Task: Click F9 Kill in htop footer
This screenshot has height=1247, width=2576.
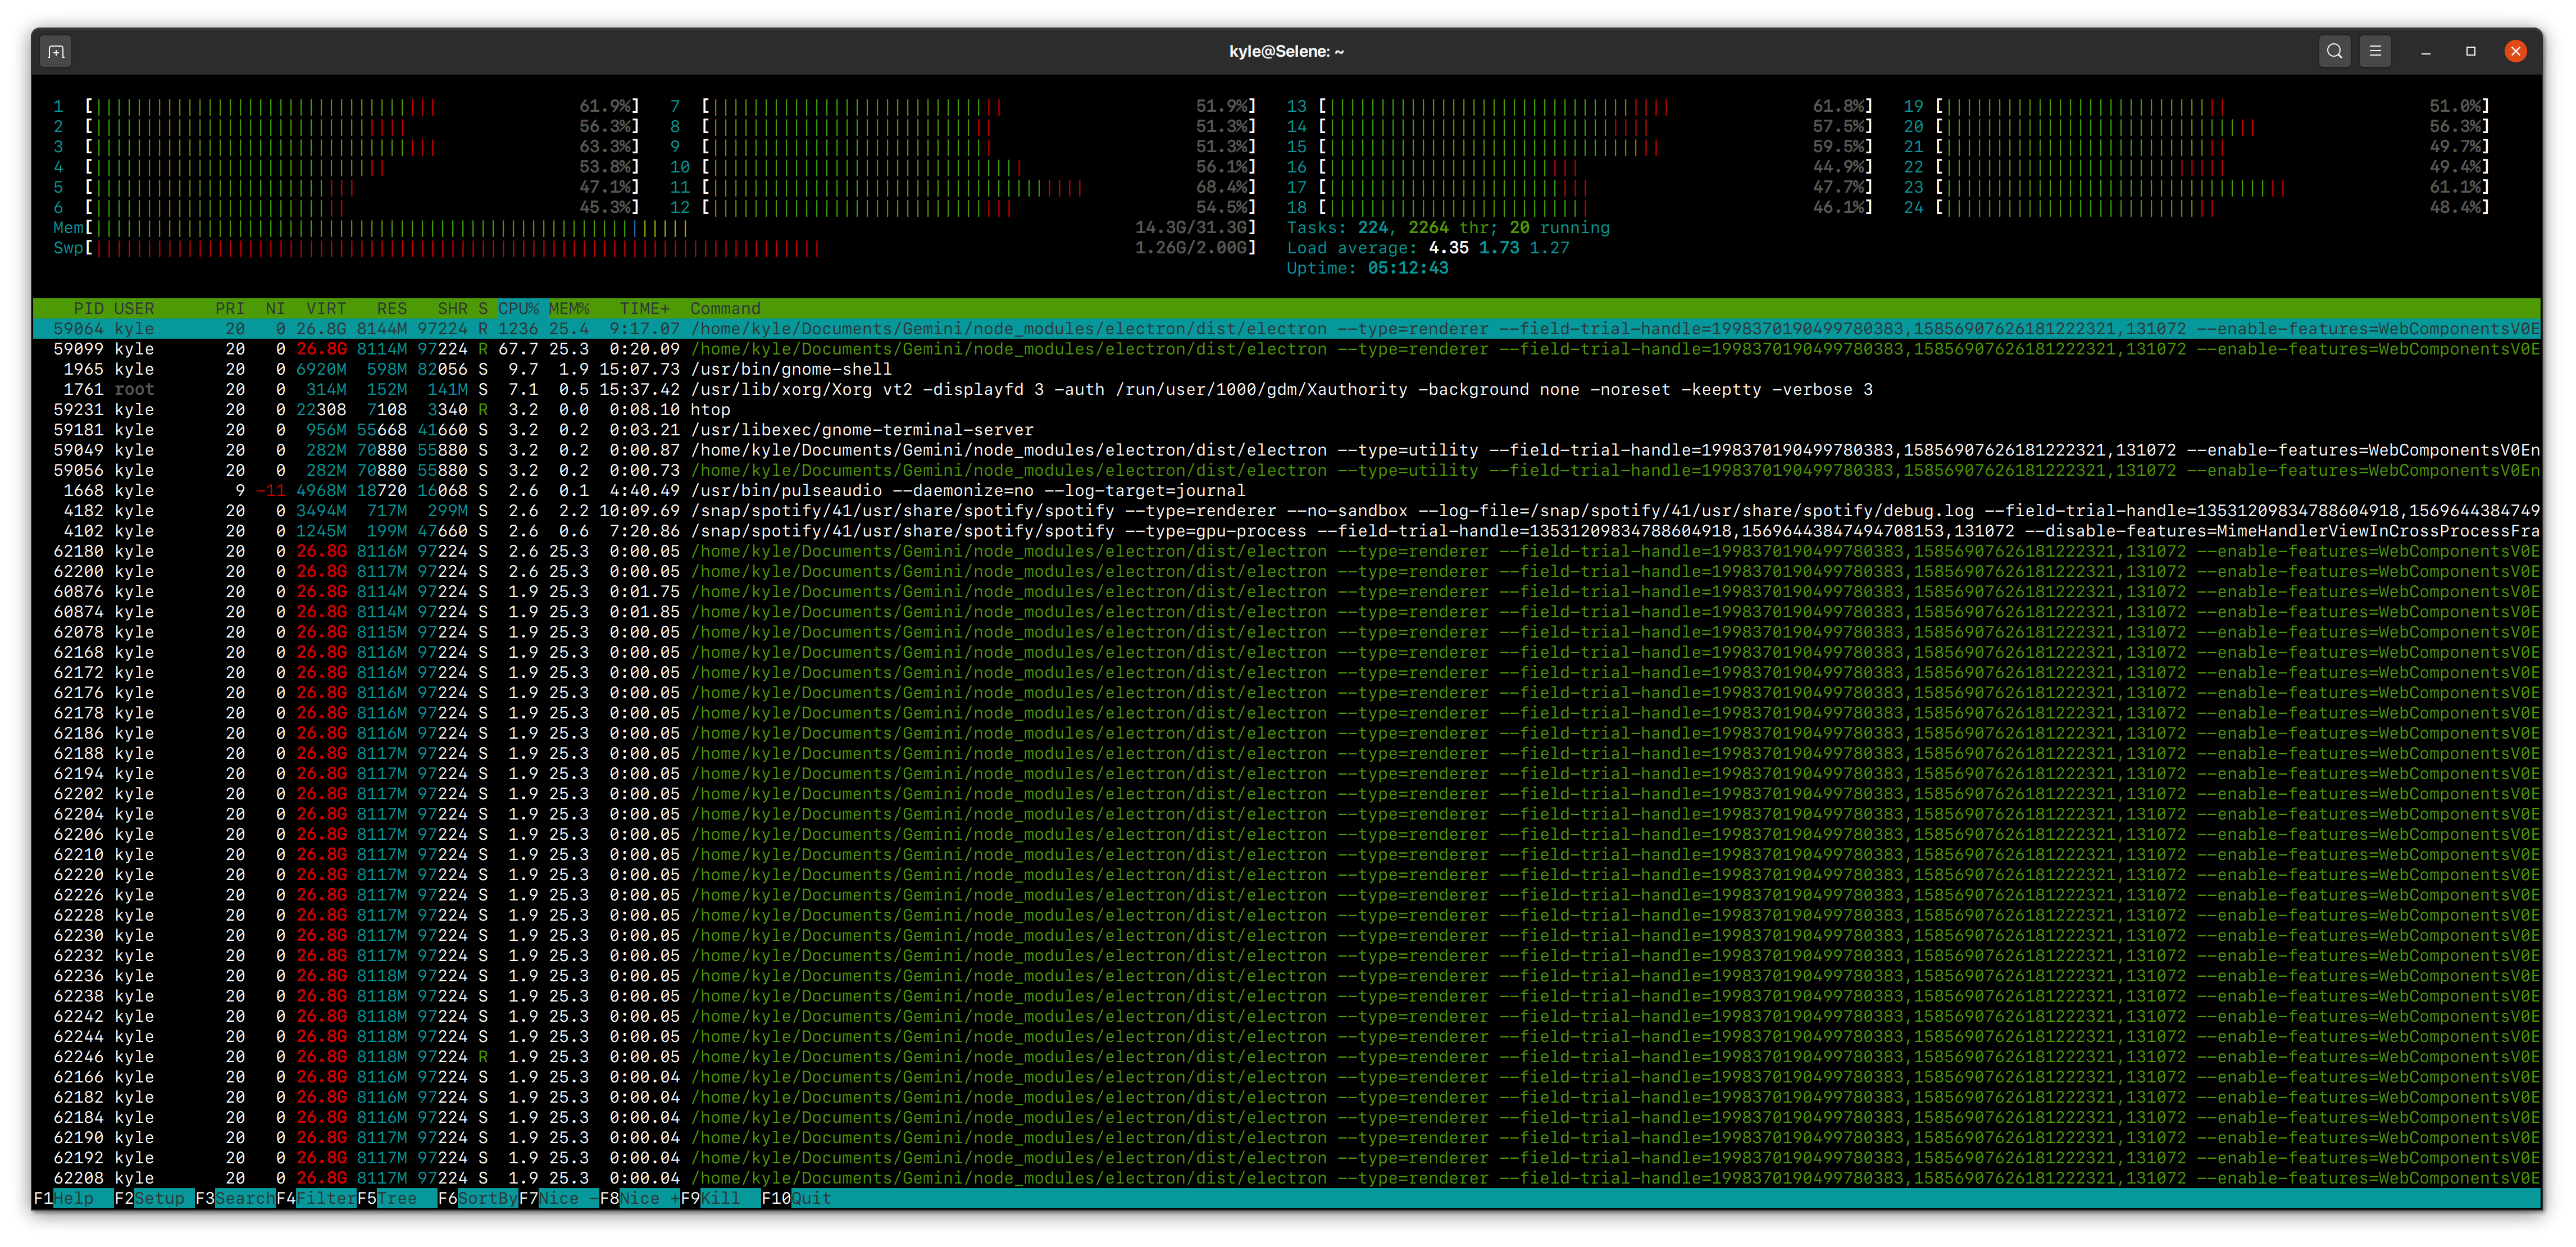Action: 721,1198
